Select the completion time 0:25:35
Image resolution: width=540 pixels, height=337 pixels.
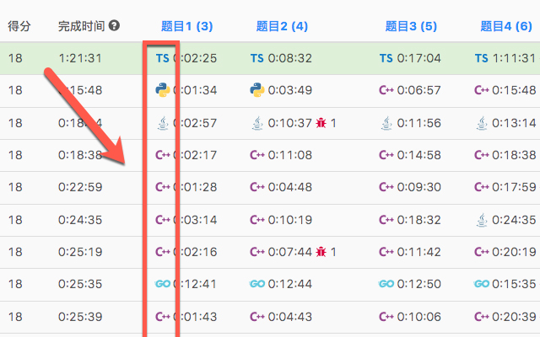(80, 284)
